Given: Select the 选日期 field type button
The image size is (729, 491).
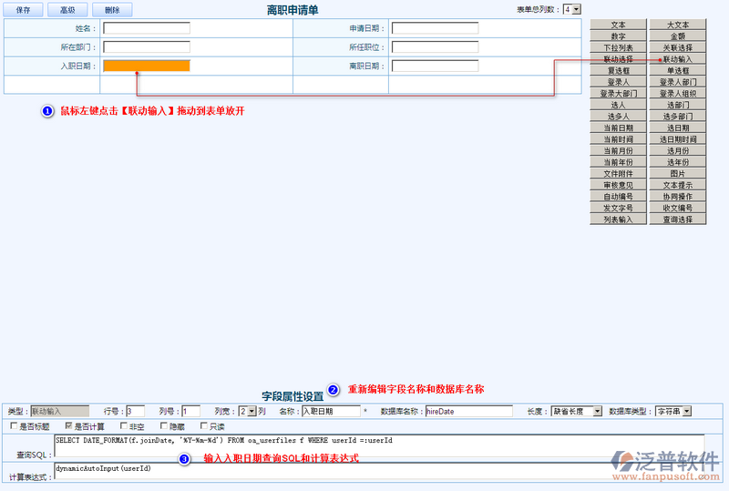Looking at the screenshot, I should coord(678,128).
